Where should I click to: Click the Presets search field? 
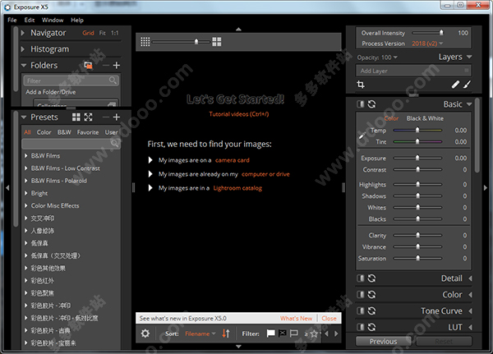(71, 144)
